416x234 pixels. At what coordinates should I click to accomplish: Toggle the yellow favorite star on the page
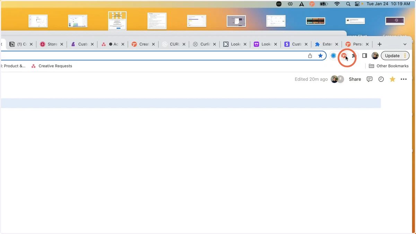[x=392, y=79]
